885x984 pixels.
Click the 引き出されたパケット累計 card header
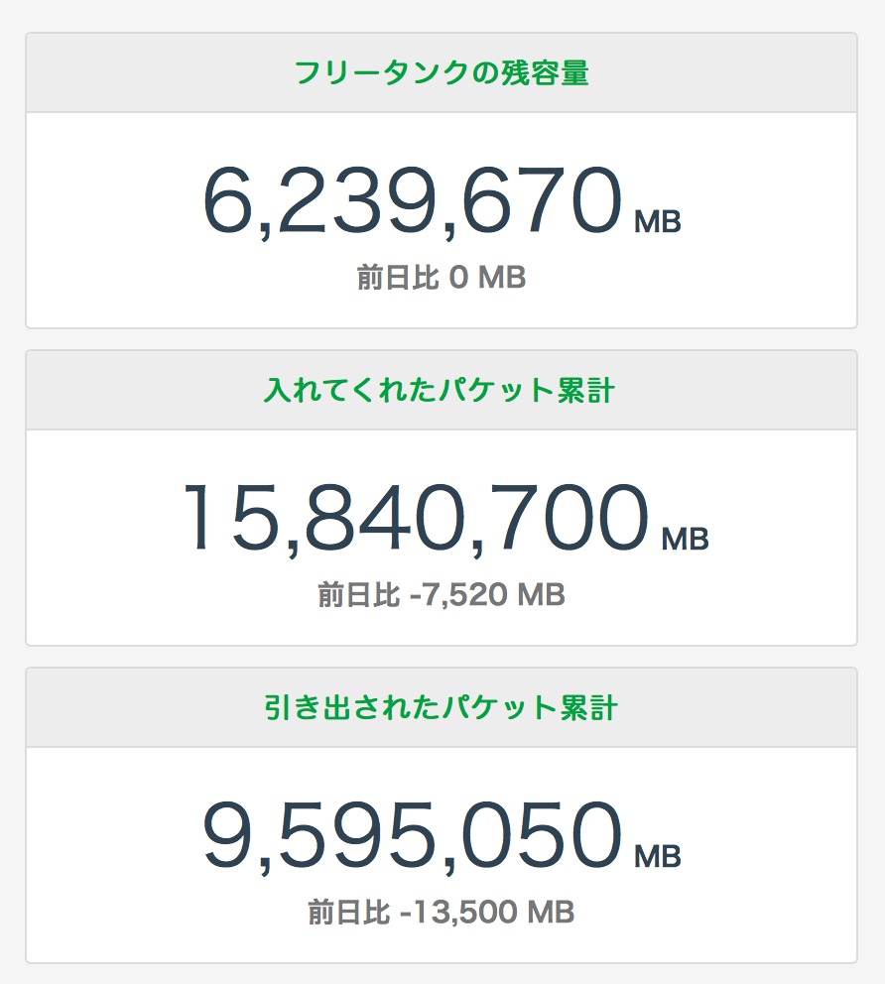coord(441,708)
